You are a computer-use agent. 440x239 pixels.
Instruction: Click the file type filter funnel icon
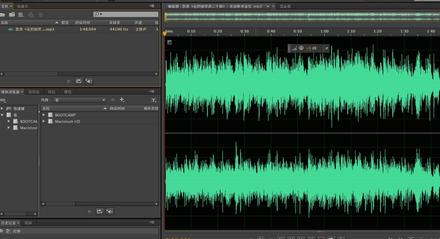coord(153,100)
